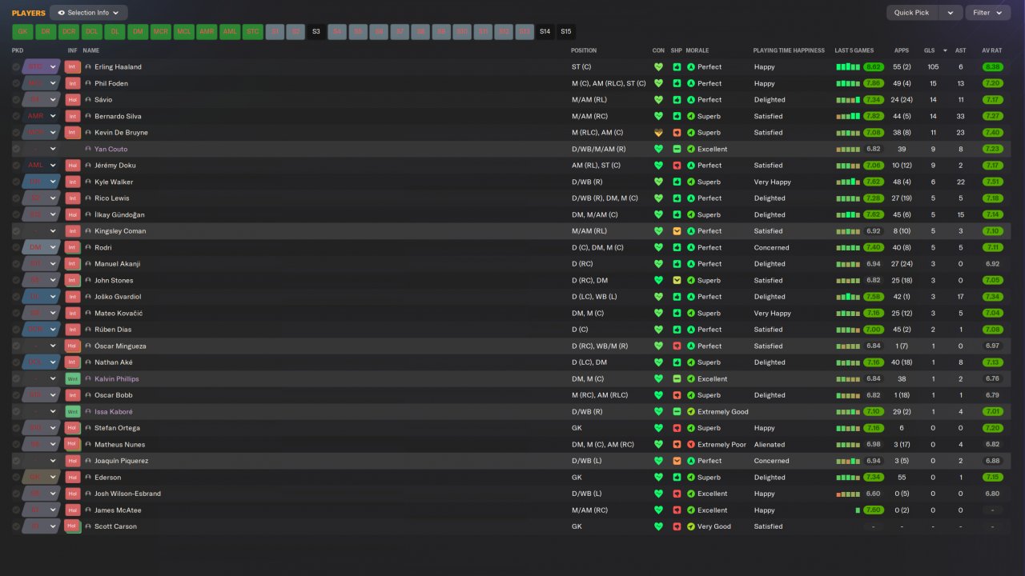
Task: Click Jérémy Doku's red sharpness icon
Action: [x=677, y=166]
